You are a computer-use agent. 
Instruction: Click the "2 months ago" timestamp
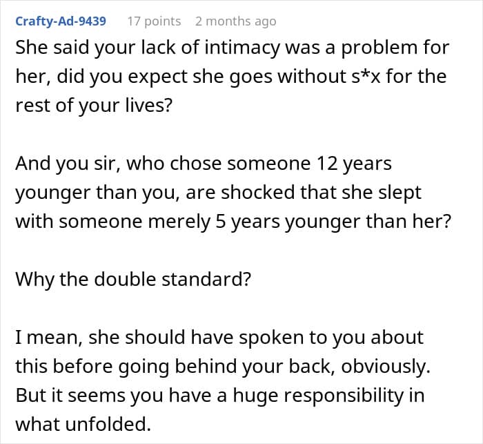(x=235, y=21)
